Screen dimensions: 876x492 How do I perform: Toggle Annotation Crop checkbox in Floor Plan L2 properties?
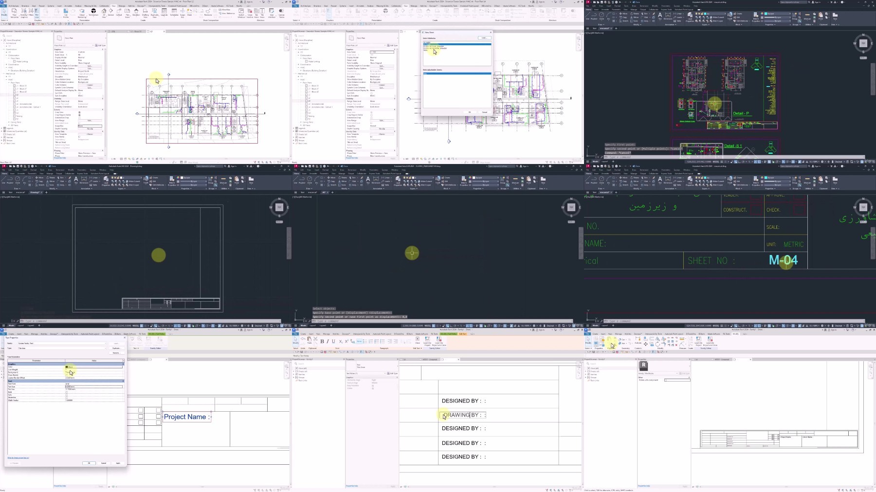pos(79,118)
